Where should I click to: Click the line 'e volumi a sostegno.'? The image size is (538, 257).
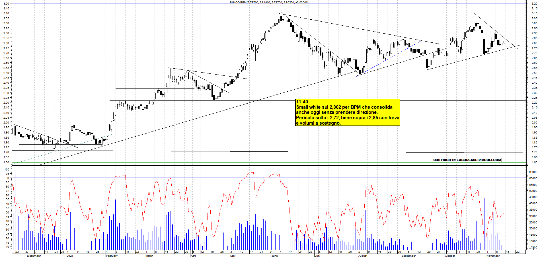[318, 123]
